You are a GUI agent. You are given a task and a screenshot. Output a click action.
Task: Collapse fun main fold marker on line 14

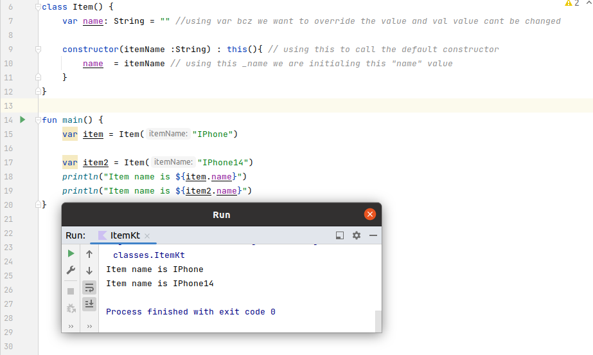point(38,120)
